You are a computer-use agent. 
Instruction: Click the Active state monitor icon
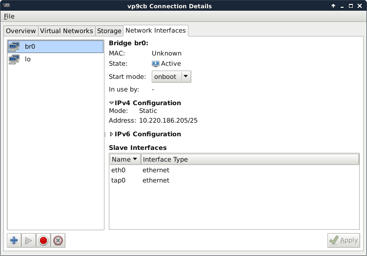click(x=156, y=64)
